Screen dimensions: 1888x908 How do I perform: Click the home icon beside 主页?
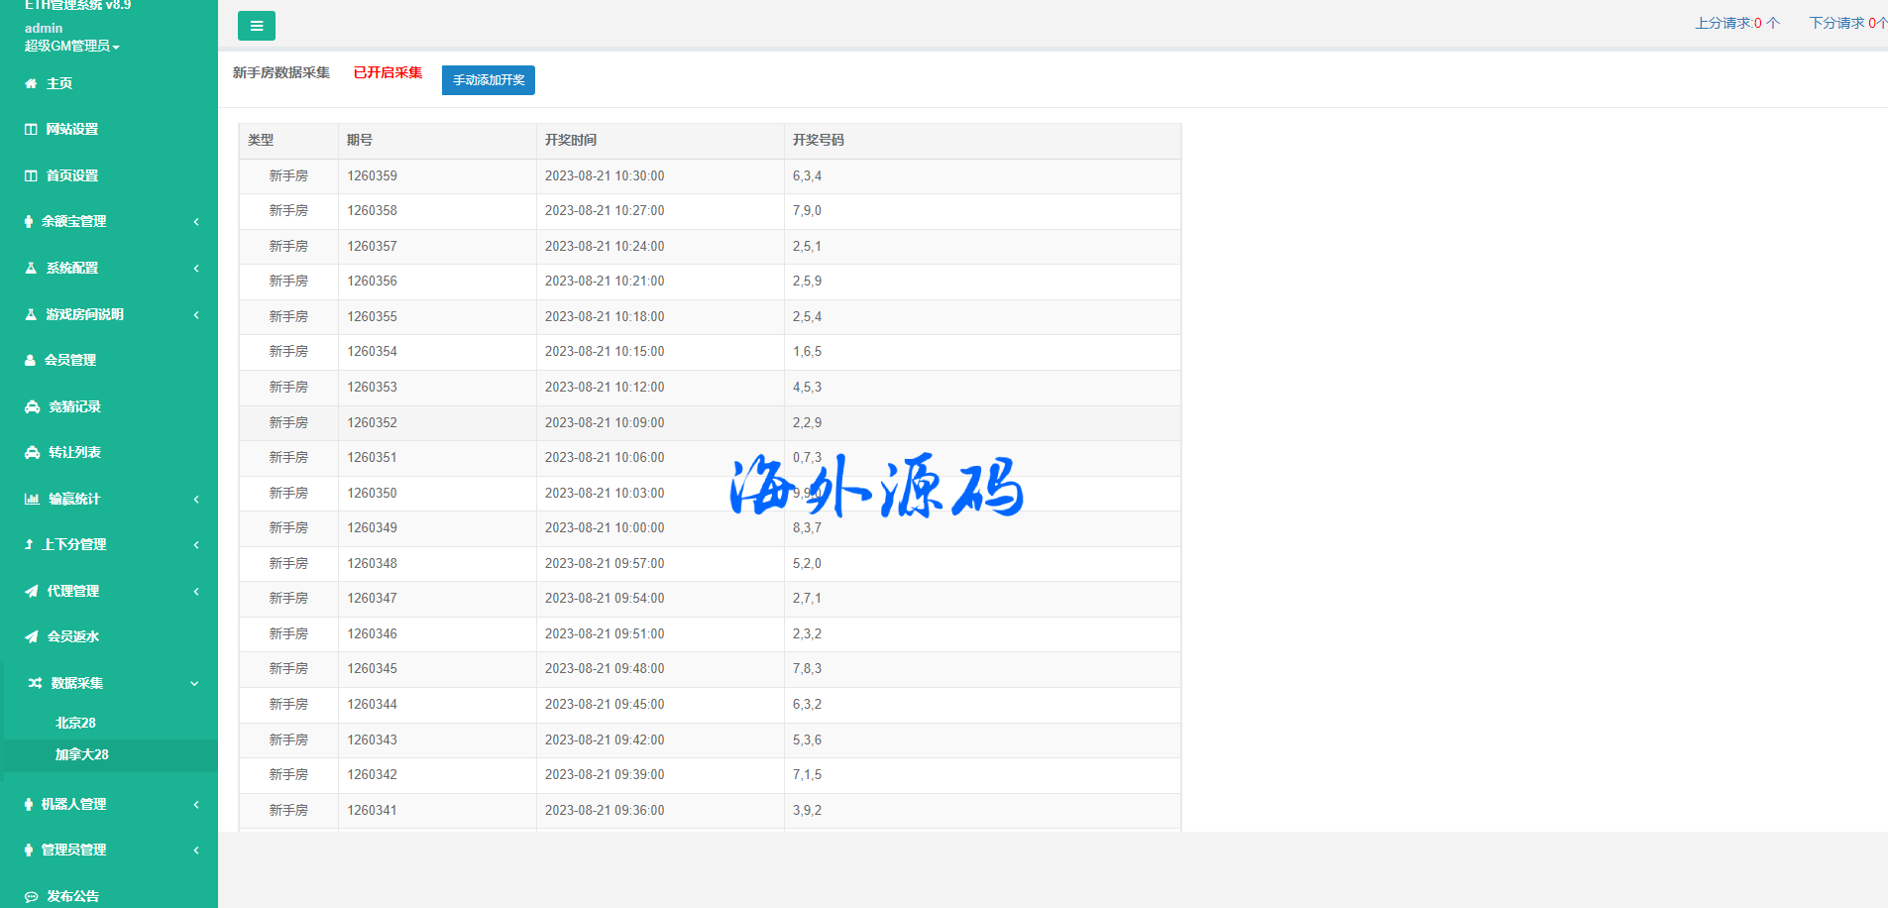tap(31, 84)
